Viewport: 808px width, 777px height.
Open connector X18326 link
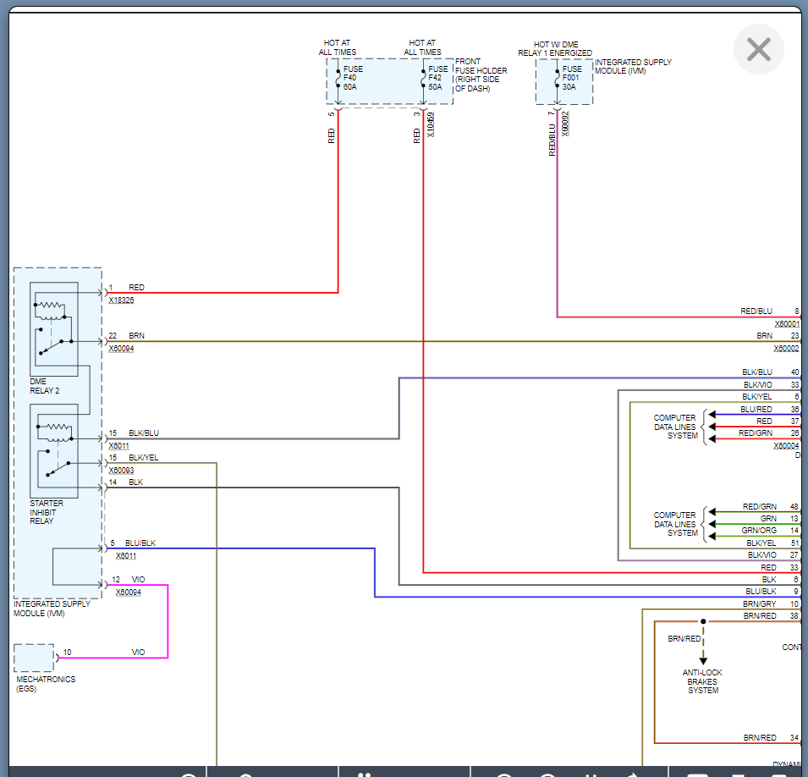tap(121, 300)
